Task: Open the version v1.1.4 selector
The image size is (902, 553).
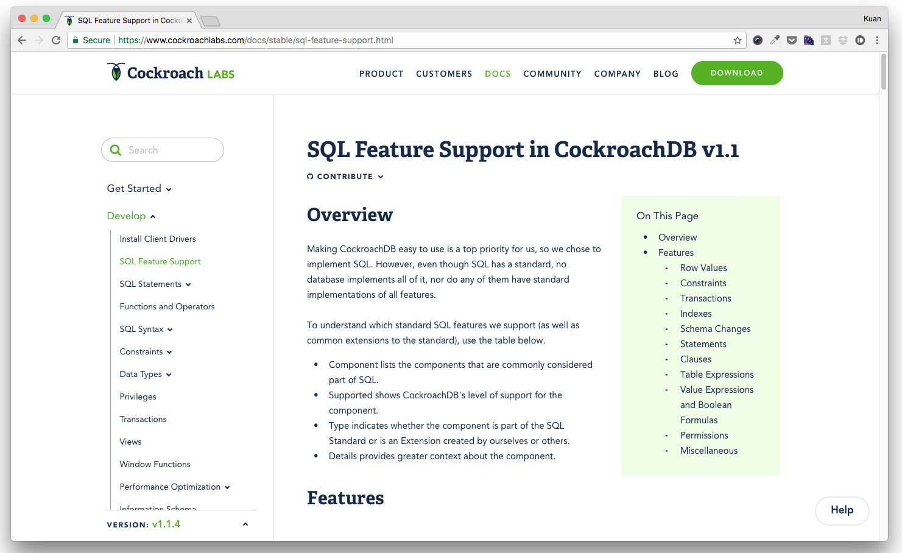Action: point(177,524)
